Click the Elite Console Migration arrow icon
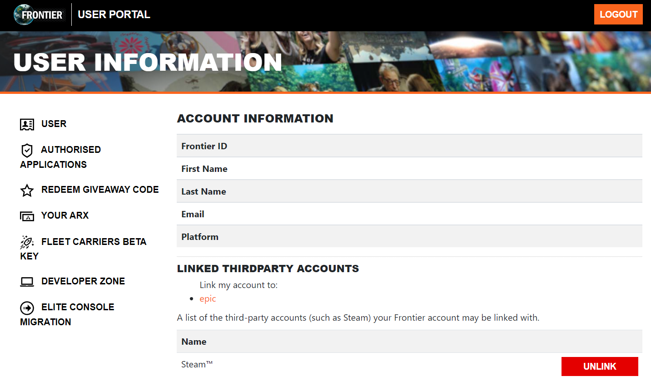 [27, 308]
